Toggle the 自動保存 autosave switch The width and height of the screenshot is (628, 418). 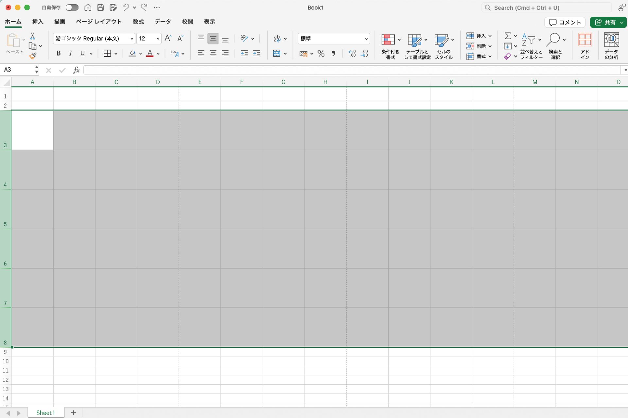72,8
